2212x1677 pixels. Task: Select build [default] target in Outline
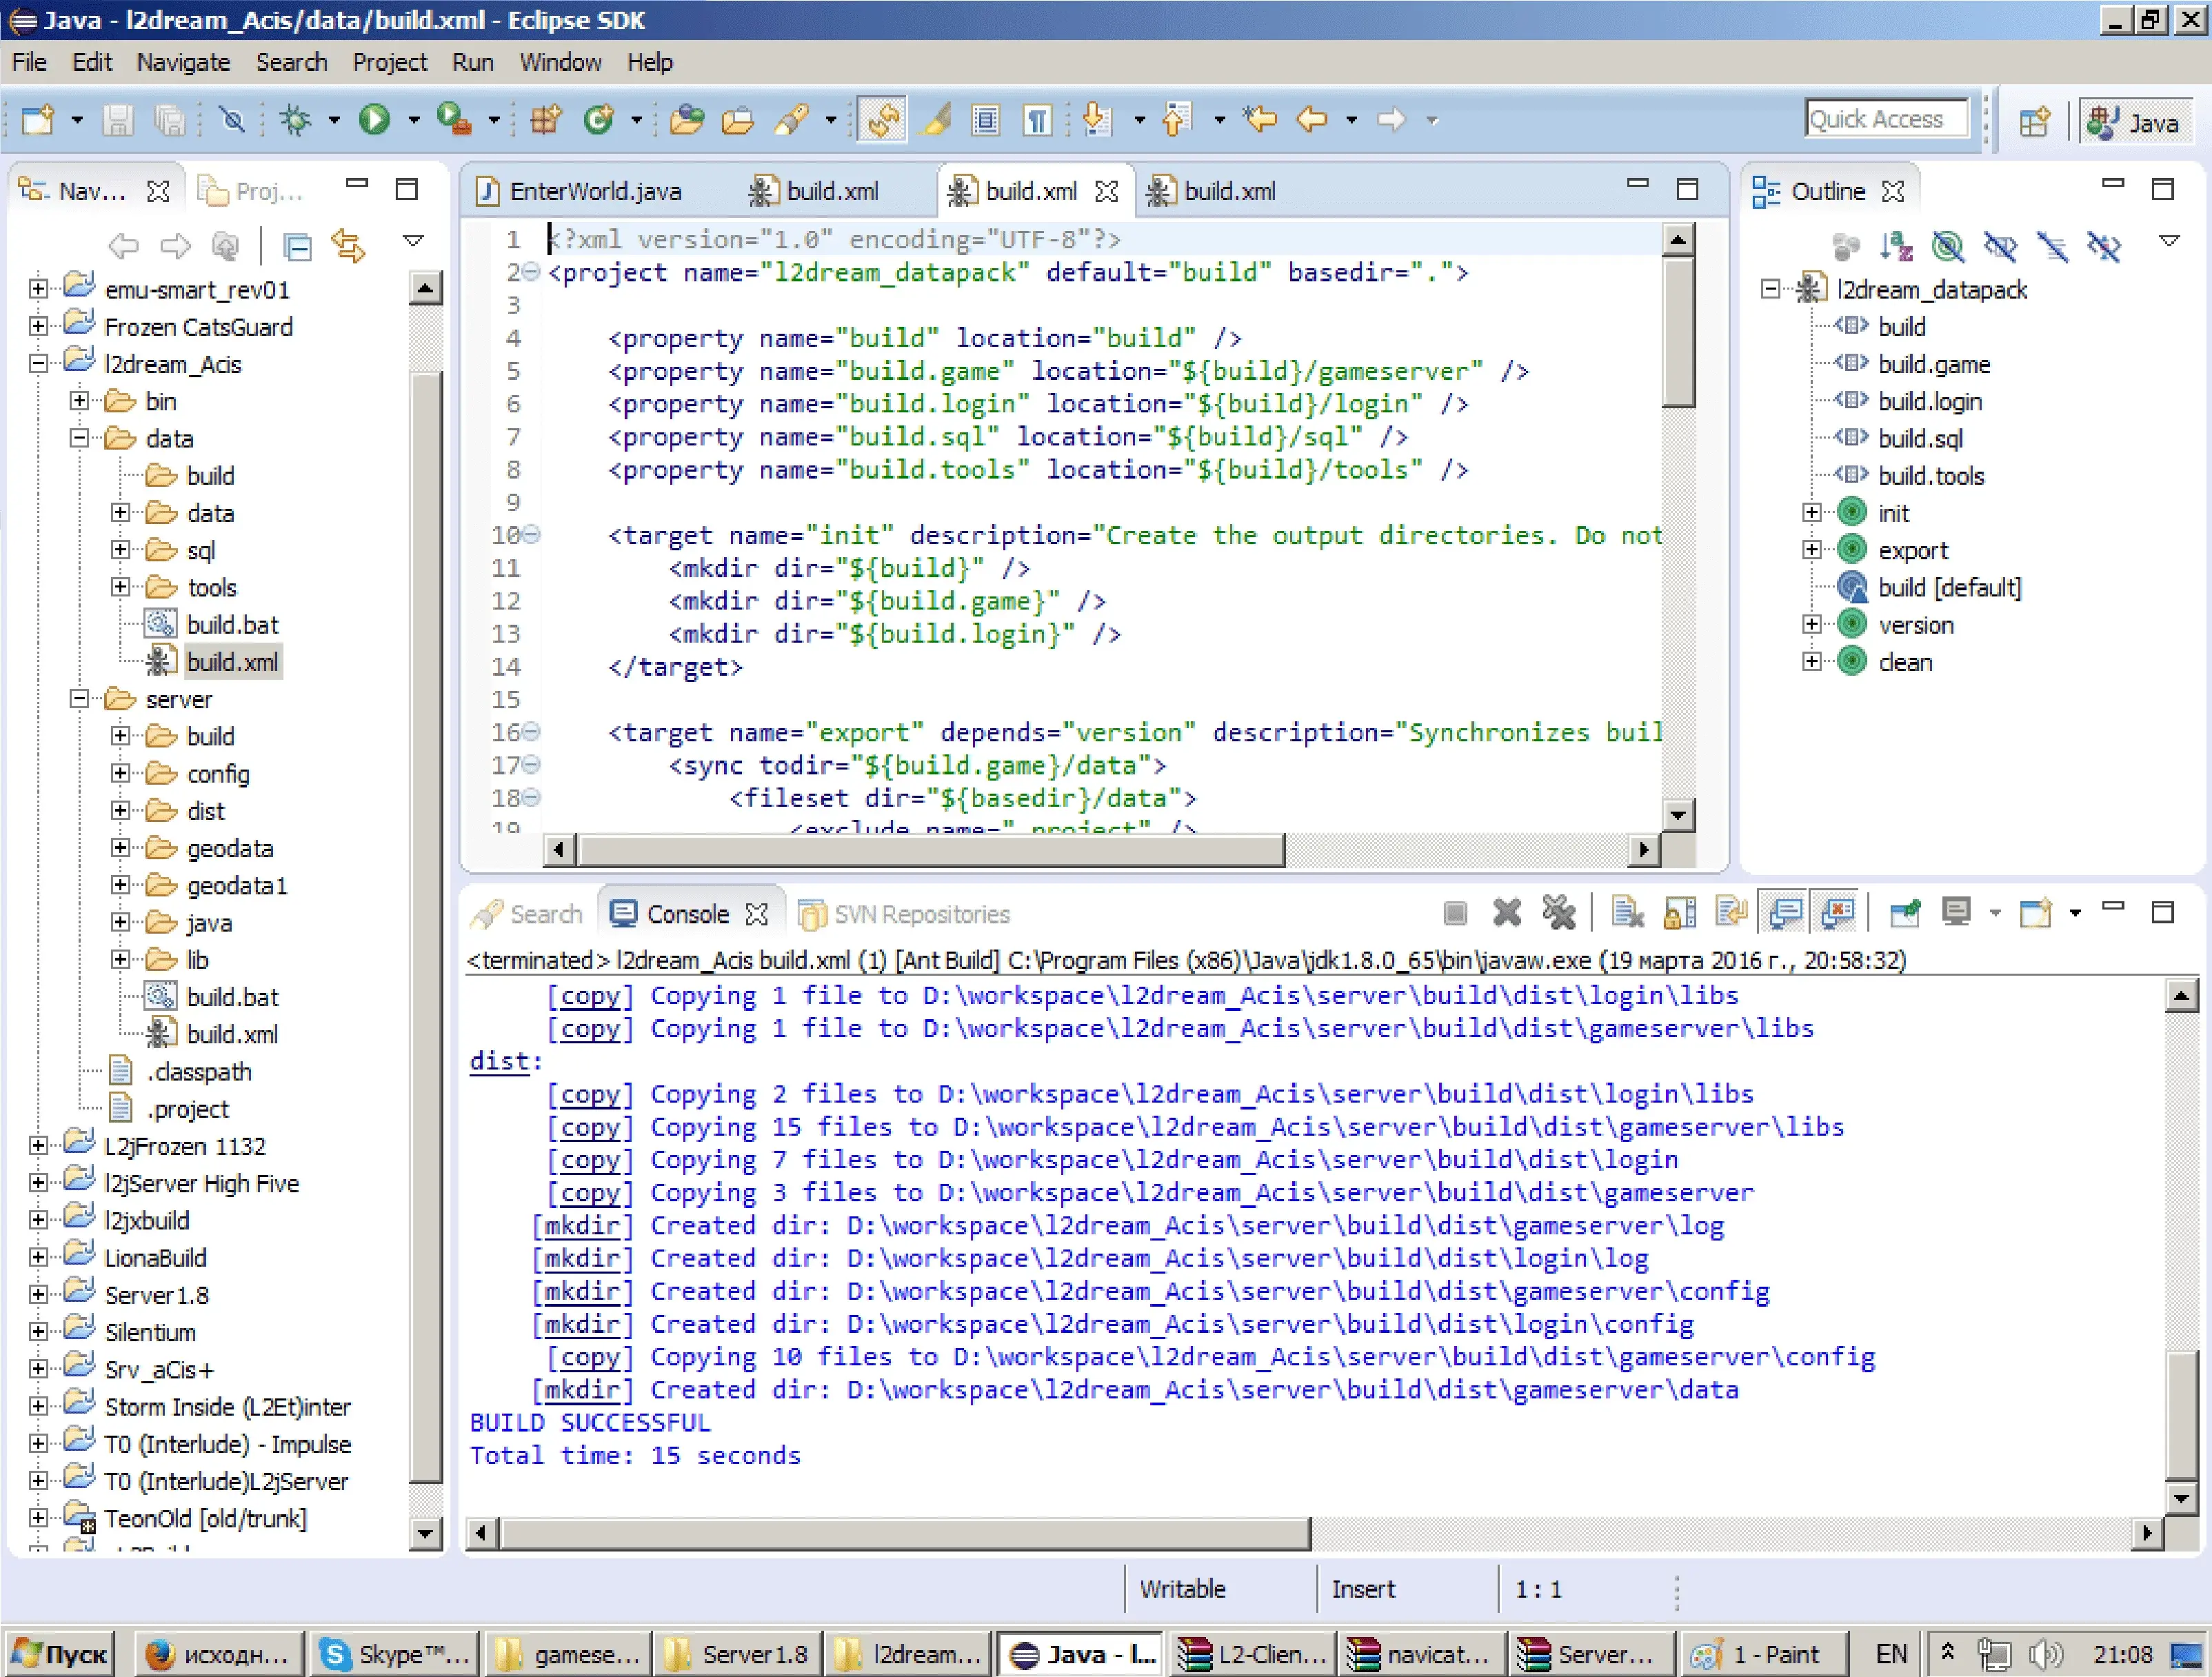pos(1949,587)
